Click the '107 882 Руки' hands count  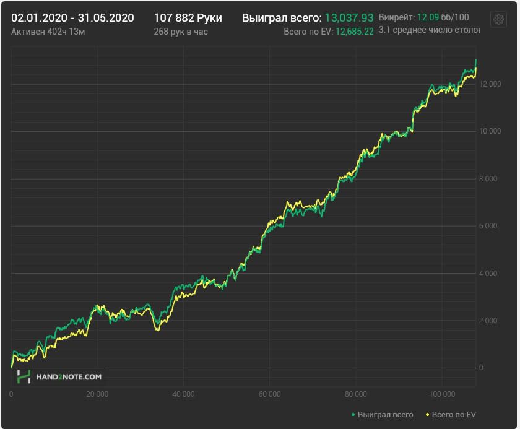pos(188,18)
